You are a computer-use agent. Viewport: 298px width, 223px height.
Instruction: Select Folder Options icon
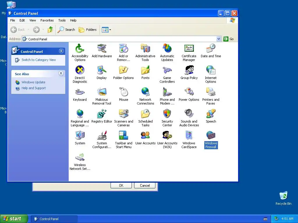coord(123,70)
